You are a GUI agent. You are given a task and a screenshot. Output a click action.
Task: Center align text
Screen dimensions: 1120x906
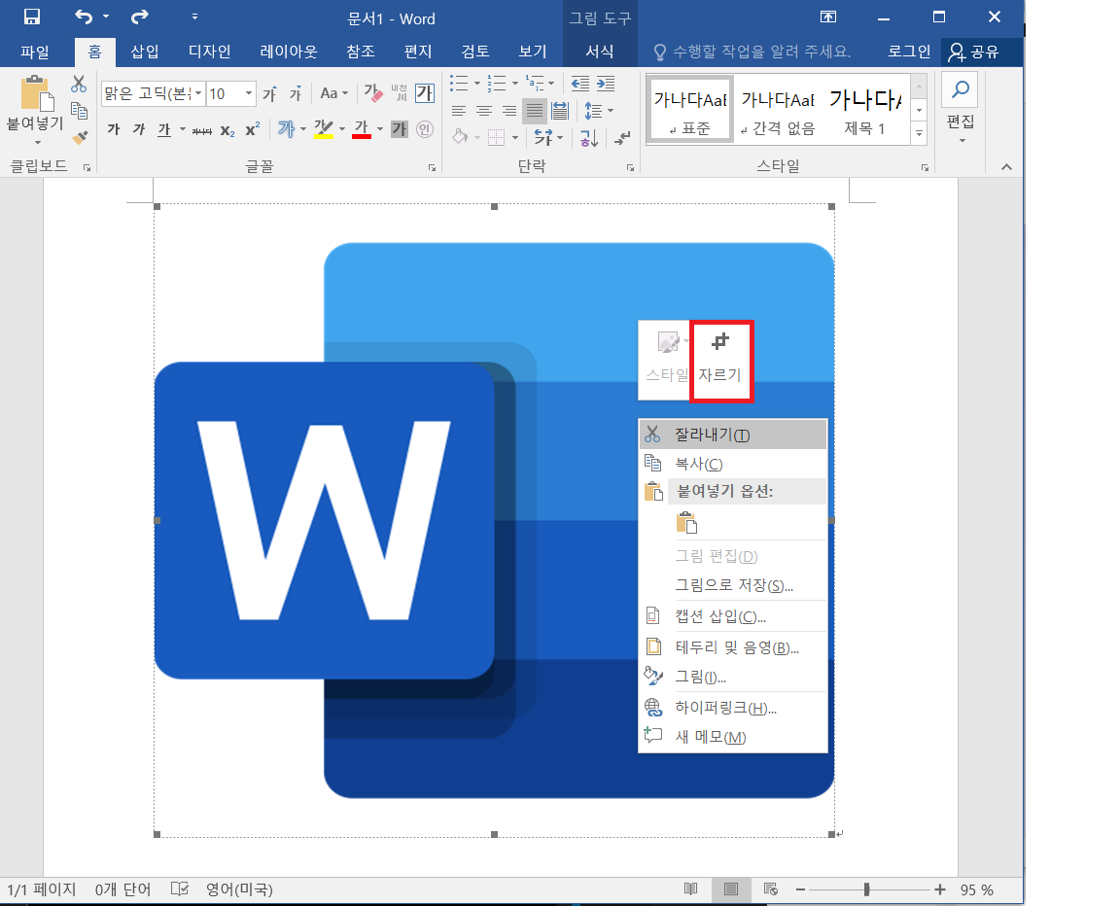tap(484, 111)
